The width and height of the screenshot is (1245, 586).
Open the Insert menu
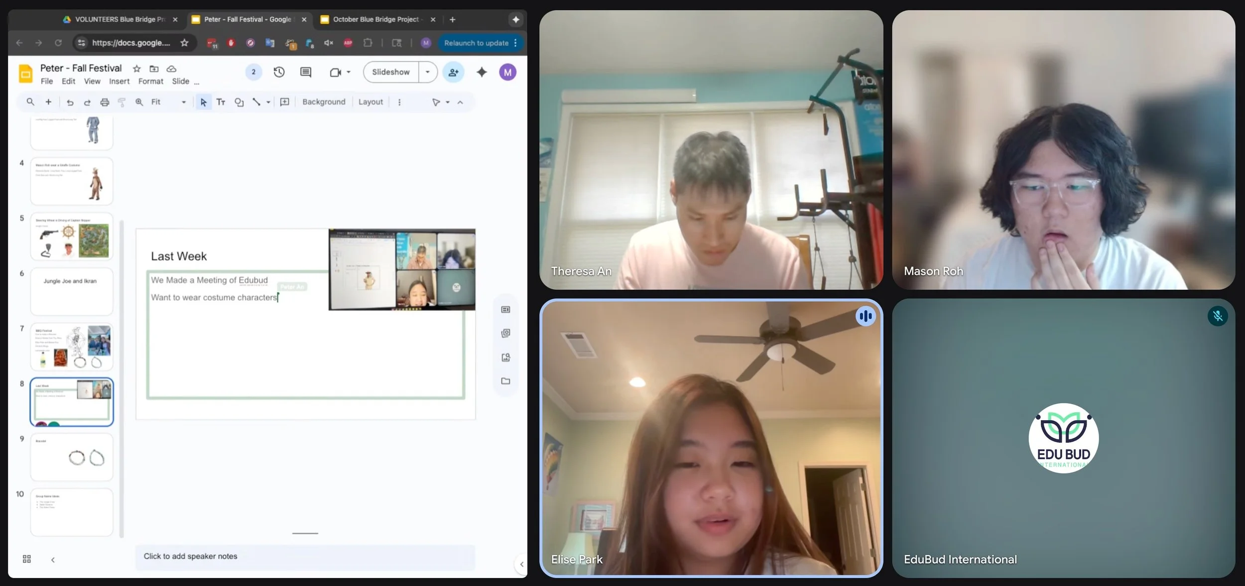pyautogui.click(x=119, y=81)
